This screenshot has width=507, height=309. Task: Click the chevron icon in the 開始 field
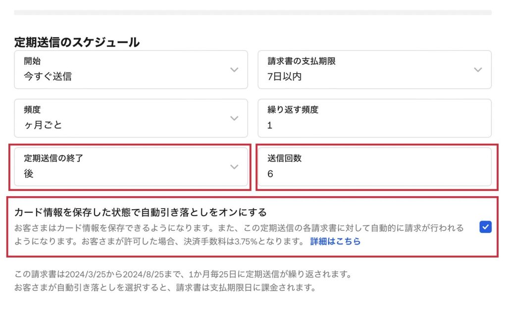(234, 70)
